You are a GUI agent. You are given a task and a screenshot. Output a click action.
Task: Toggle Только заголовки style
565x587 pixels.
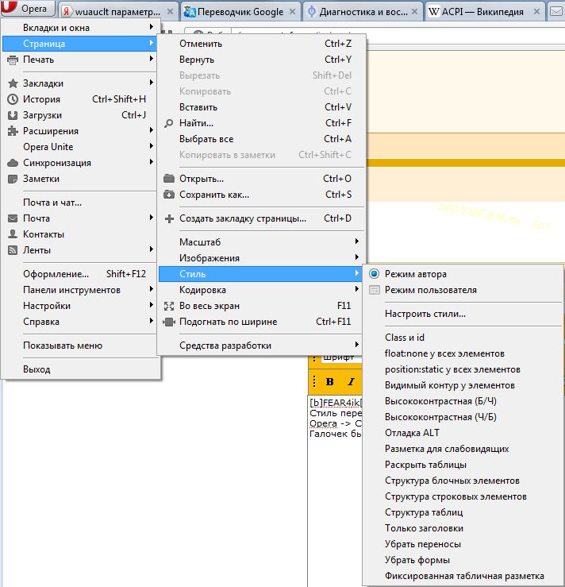463,528
